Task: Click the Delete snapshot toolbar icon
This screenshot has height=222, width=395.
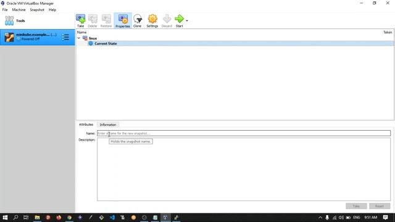Action: click(x=93, y=20)
